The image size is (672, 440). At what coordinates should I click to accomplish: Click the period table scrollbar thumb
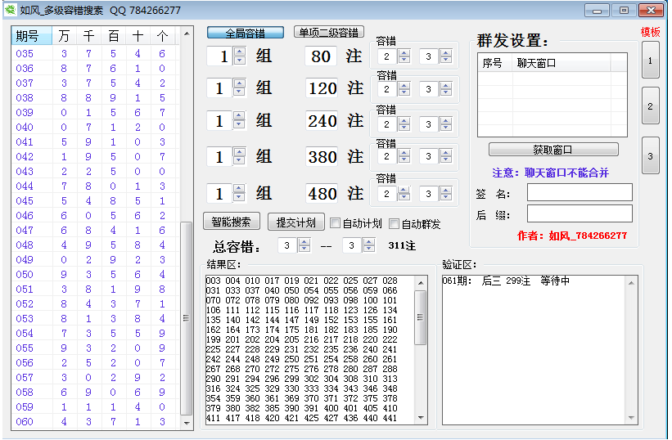click(187, 318)
